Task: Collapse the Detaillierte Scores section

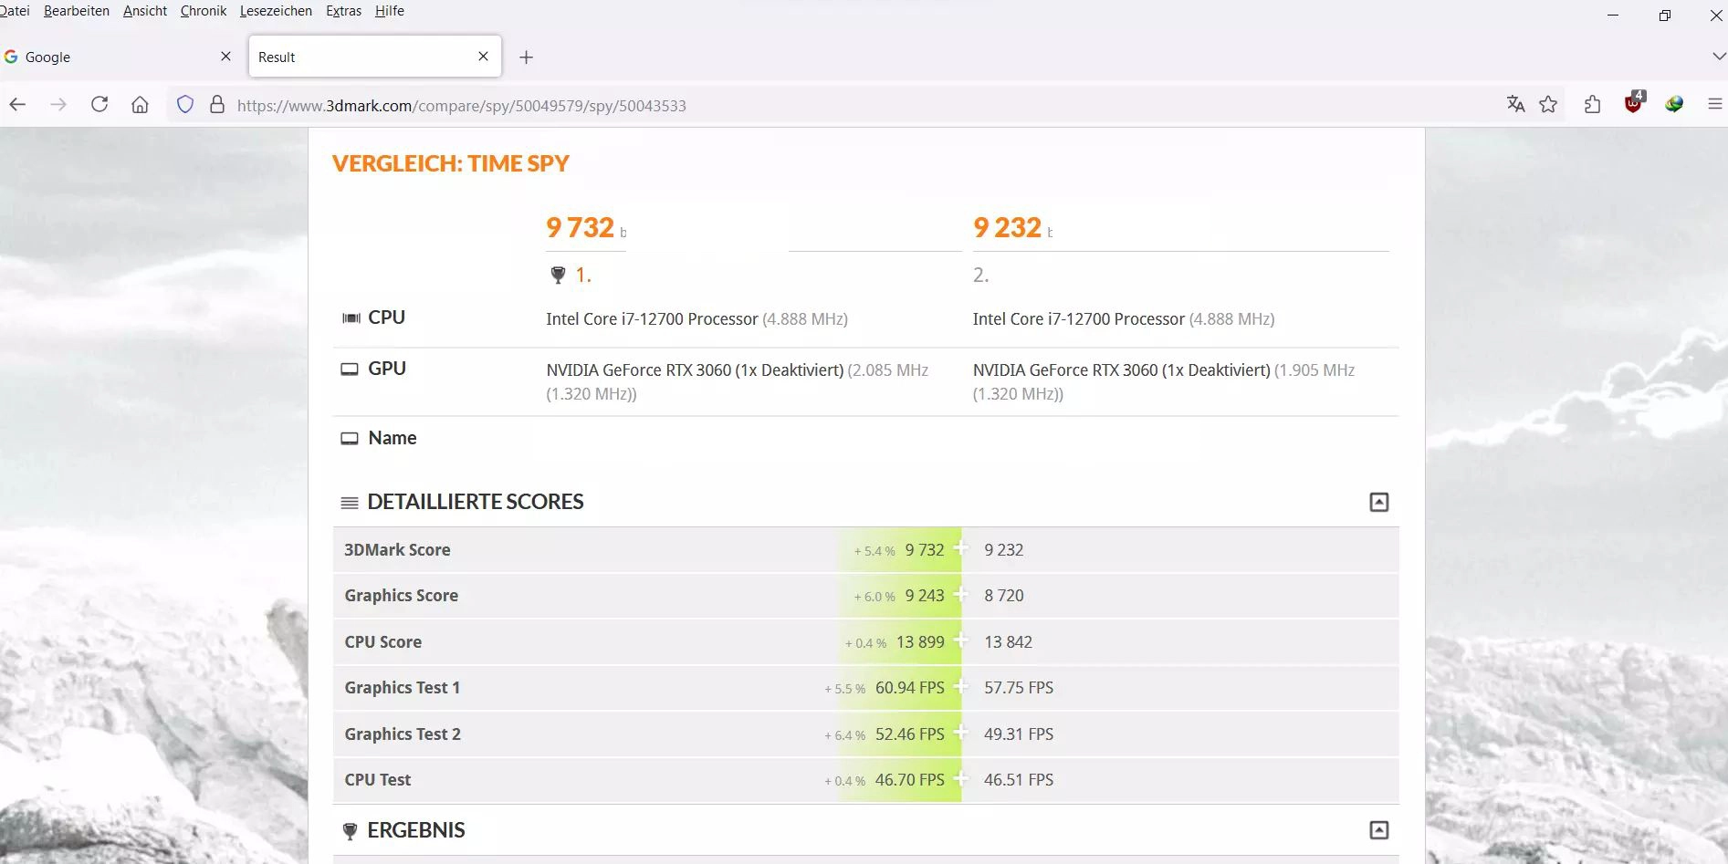Action: pyautogui.click(x=1379, y=502)
